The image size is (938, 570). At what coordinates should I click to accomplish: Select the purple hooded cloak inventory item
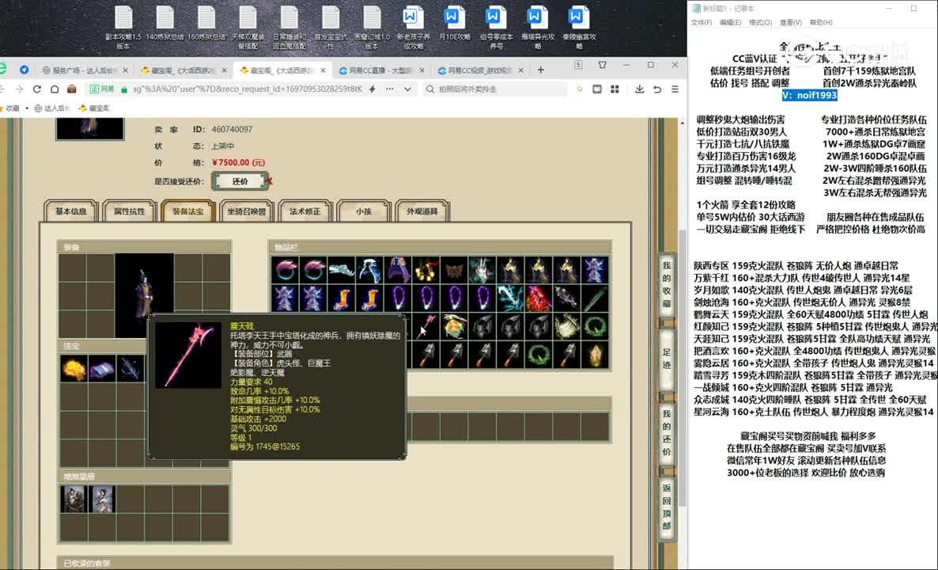[x=398, y=270]
